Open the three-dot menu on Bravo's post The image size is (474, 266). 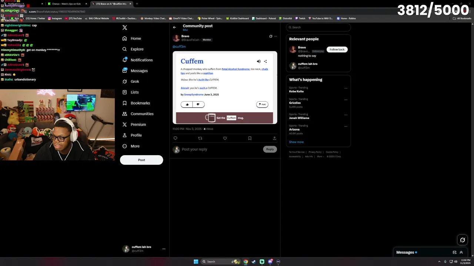click(276, 36)
